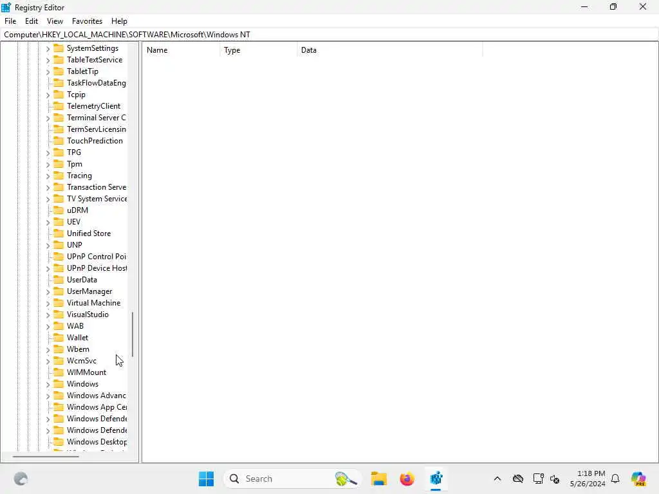Click the UserManager folder icon
The height and width of the screenshot is (494, 659).
(x=59, y=291)
